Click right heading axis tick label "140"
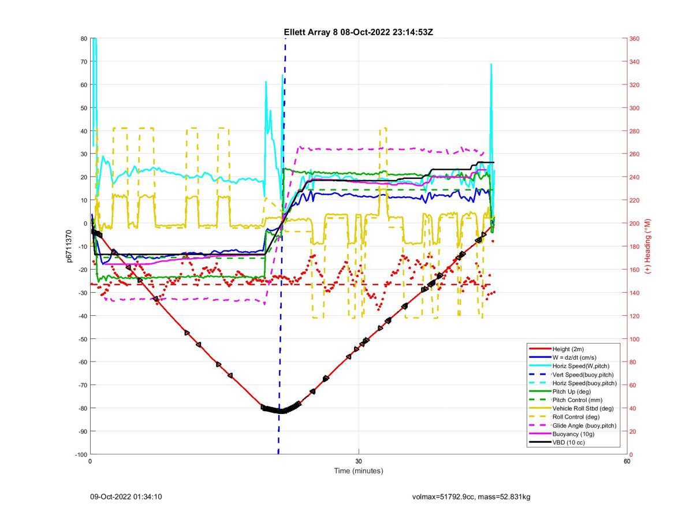 (635, 293)
